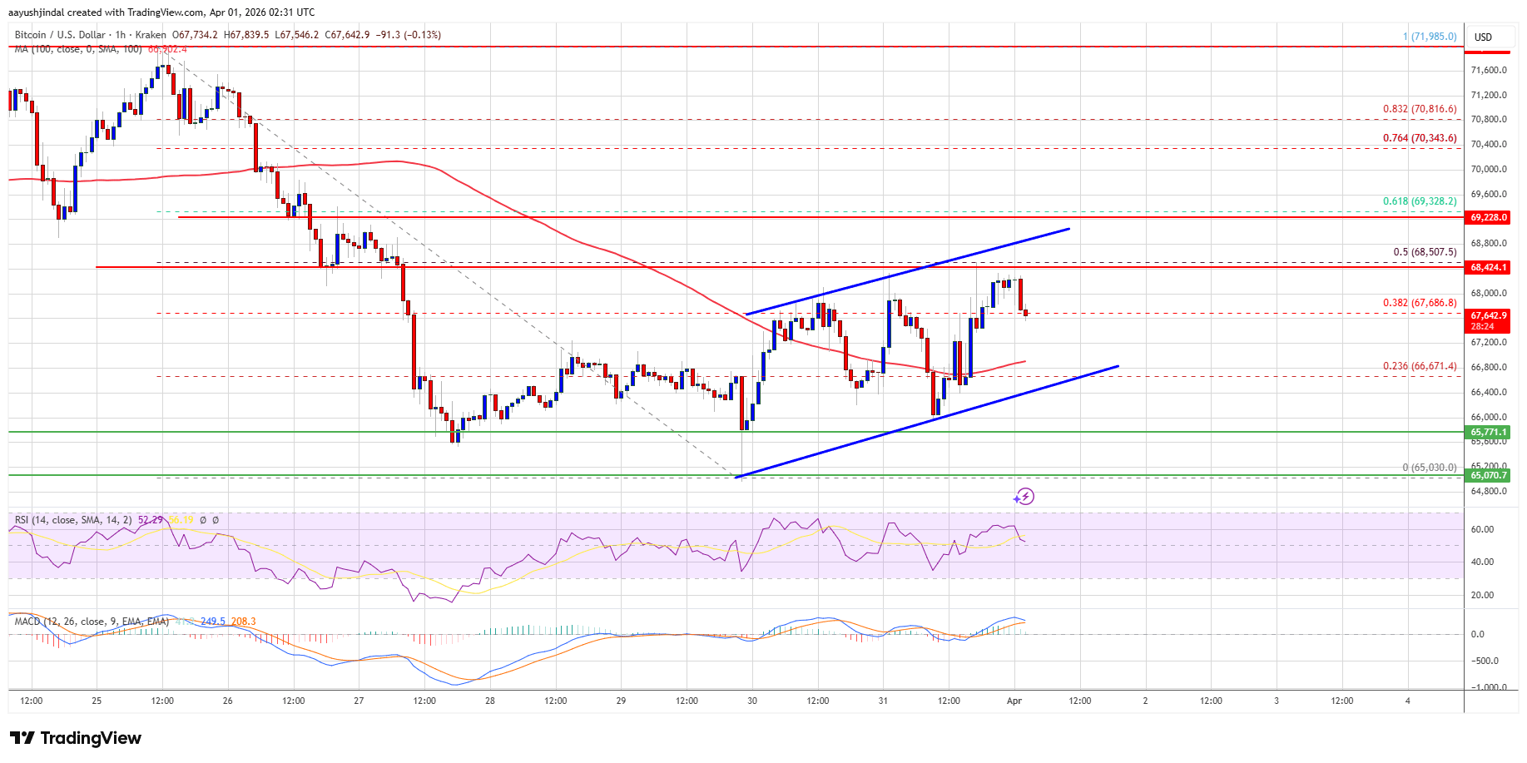The image size is (1527, 763).
Task: Toggle the MACD value 249.5 in its legend
Action: pyautogui.click(x=211, y=620)
